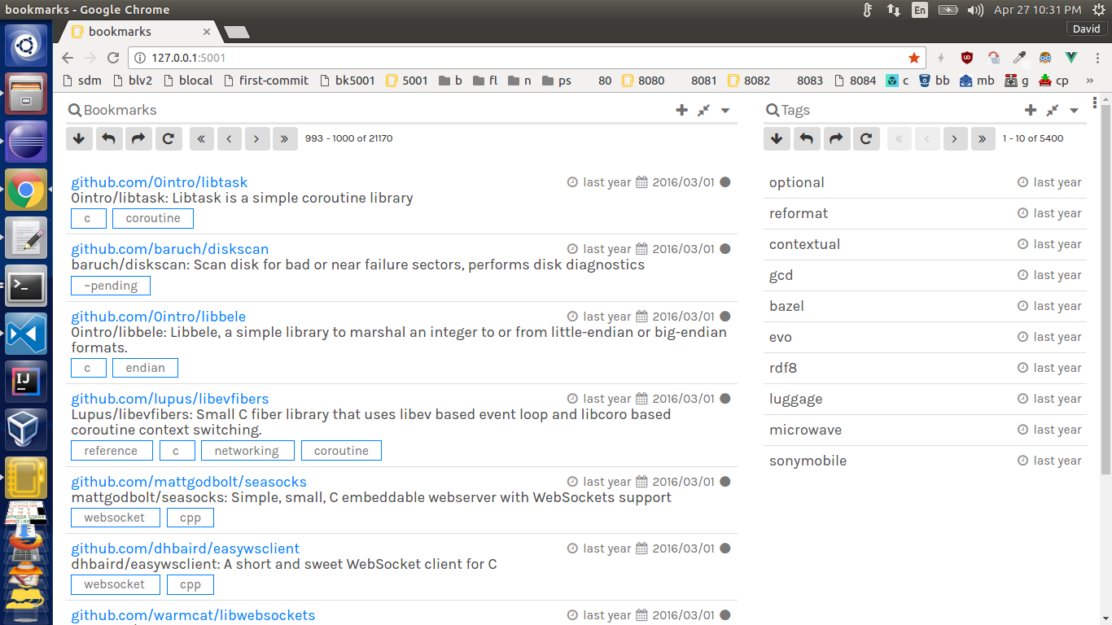The height and width of the screenshot is (625, 1112).
Task: Click the down-arrow icon in the Tags toolbar
Action: (777, 138)
